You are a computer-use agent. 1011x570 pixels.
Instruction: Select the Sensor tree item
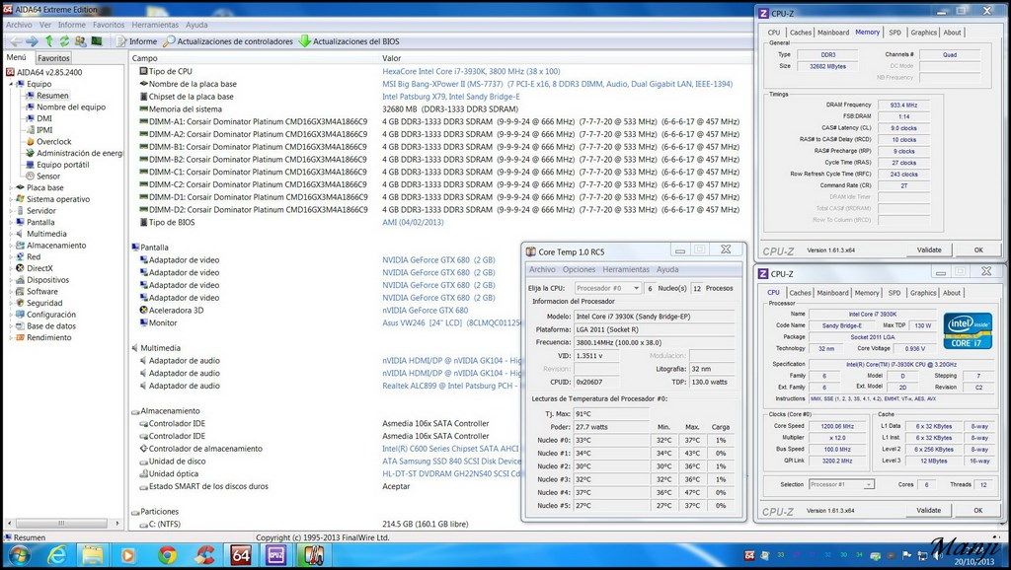(48, 176)
